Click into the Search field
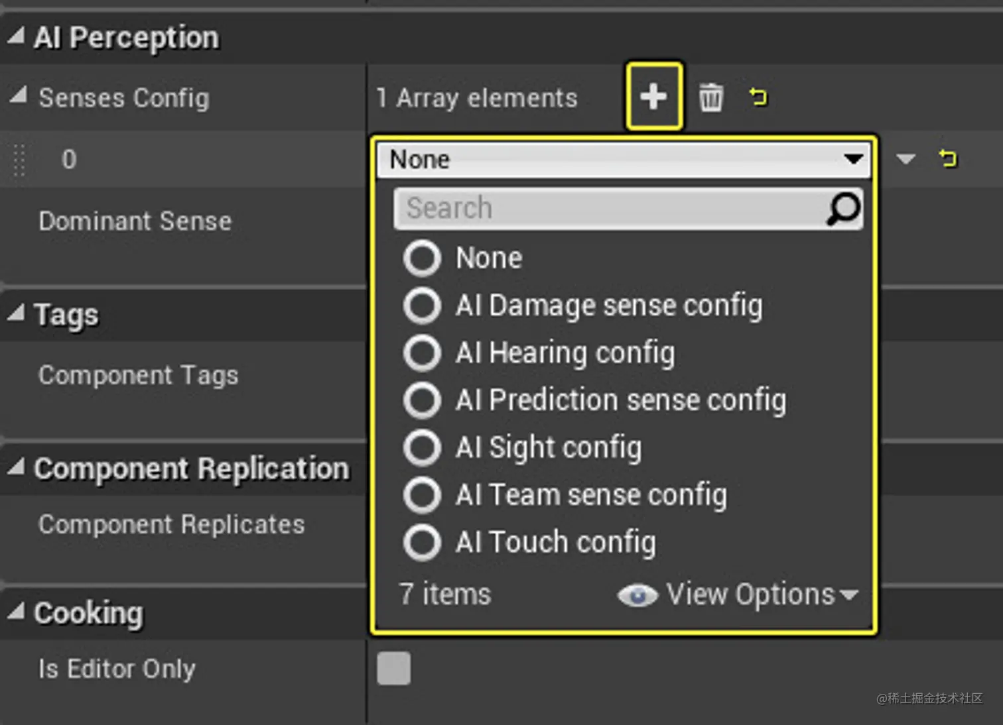1003x725 pixels. click(610, 209)
